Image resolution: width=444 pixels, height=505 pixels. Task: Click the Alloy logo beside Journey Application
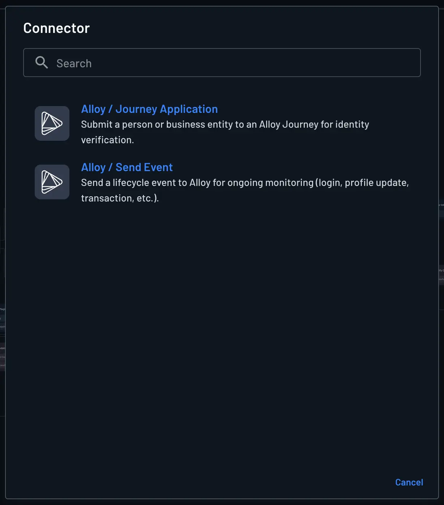[52, 123]
